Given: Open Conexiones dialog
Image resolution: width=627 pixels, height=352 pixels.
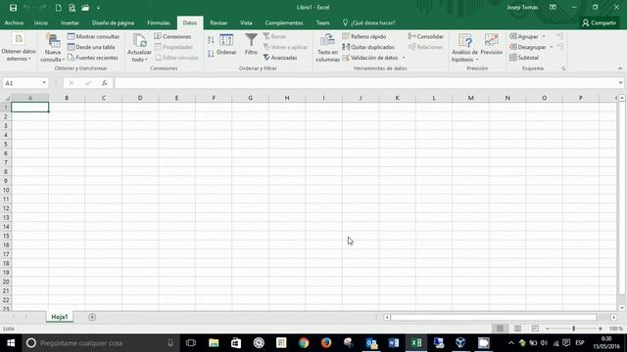Looking at the screenshot, I should 172,36.
